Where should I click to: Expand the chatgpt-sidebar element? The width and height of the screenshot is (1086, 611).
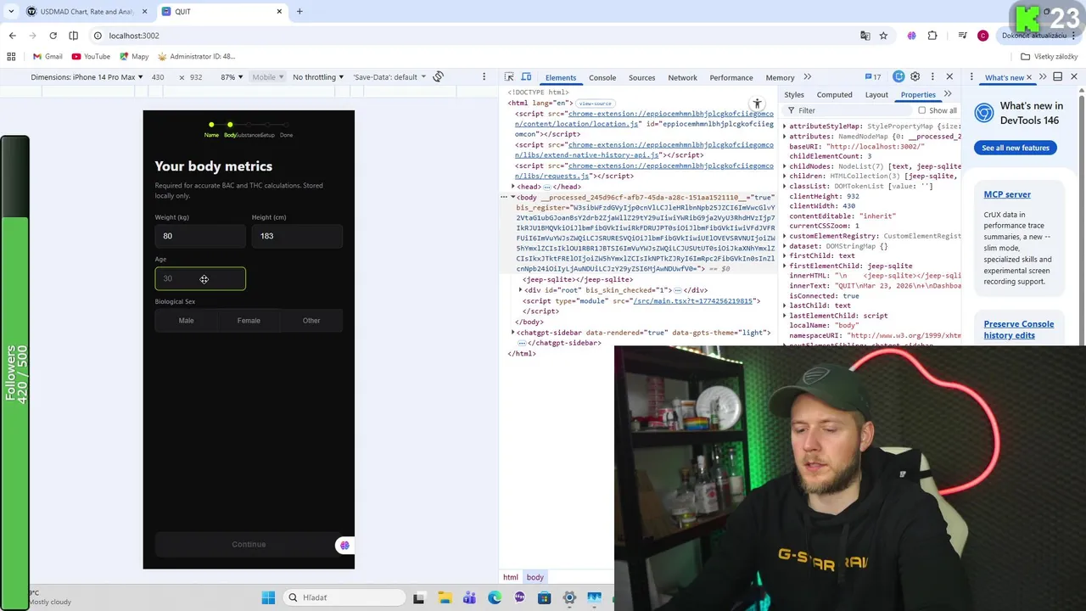(x=513, y=333)
